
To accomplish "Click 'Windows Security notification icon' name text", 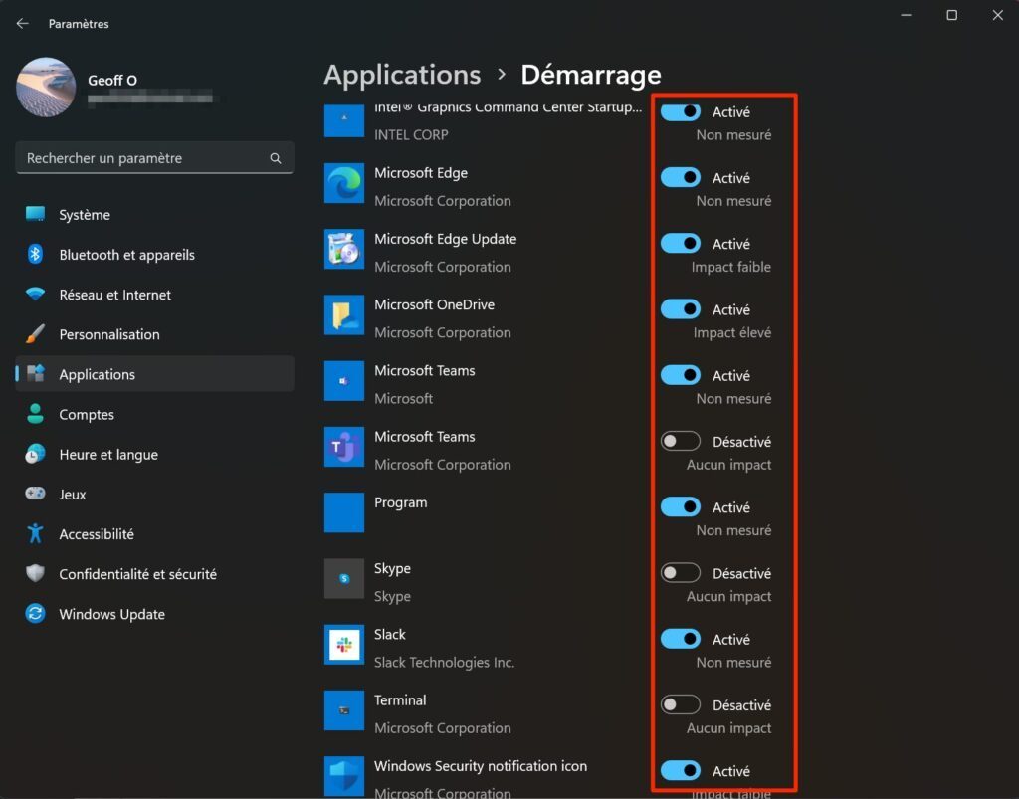I will click(481, 766).
